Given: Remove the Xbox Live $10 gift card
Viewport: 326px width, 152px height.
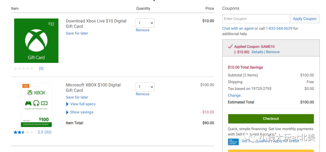Looking at the screenshot, I should [x=142, y=30].
